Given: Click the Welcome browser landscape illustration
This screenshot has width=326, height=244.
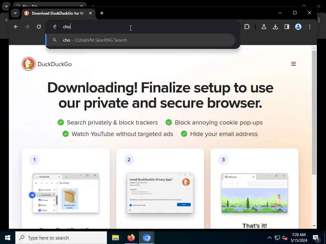Looking at the screenshot, I should pos(254,193).
